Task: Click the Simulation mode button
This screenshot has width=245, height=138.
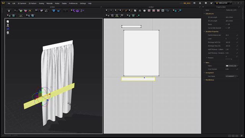Action: coord(222,3)
